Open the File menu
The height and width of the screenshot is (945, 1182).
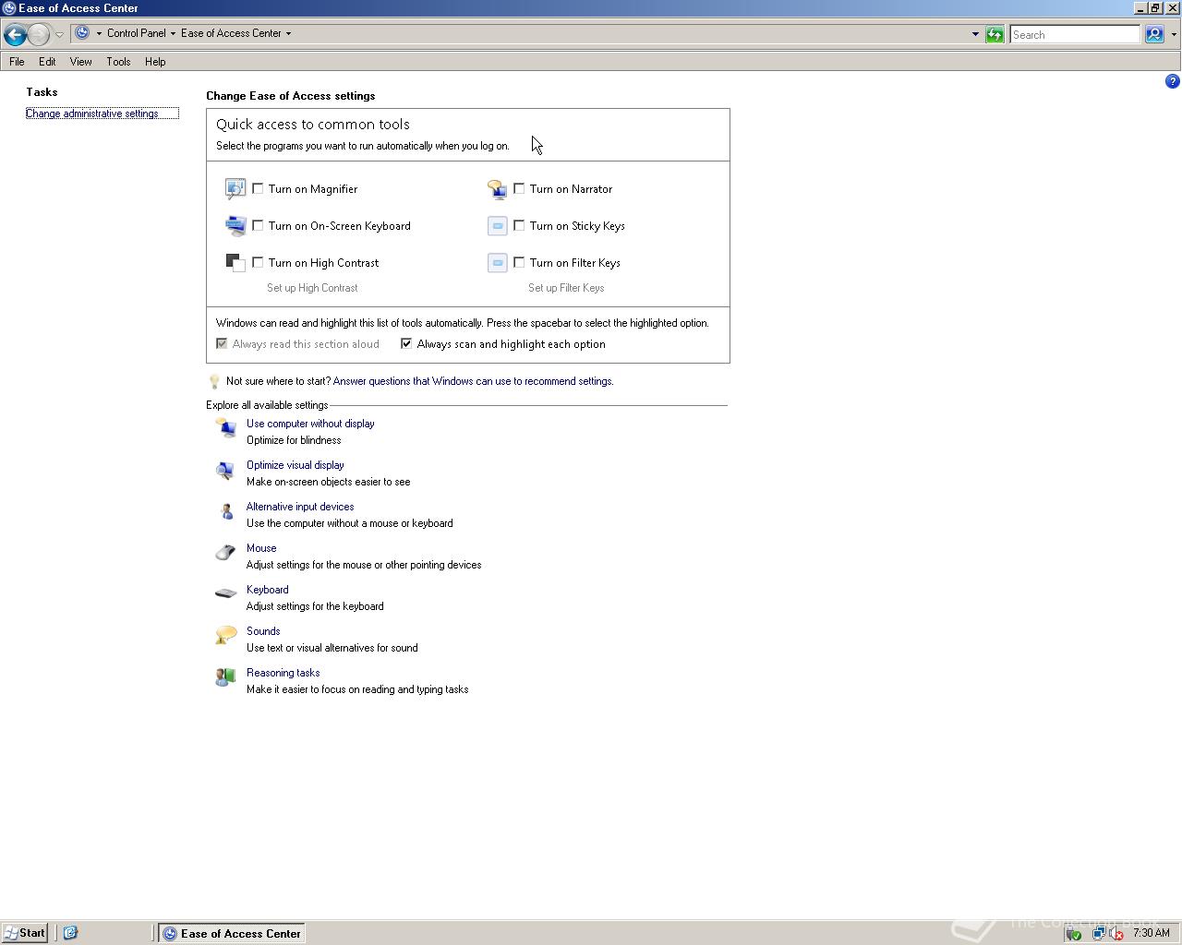pos(17,62)
